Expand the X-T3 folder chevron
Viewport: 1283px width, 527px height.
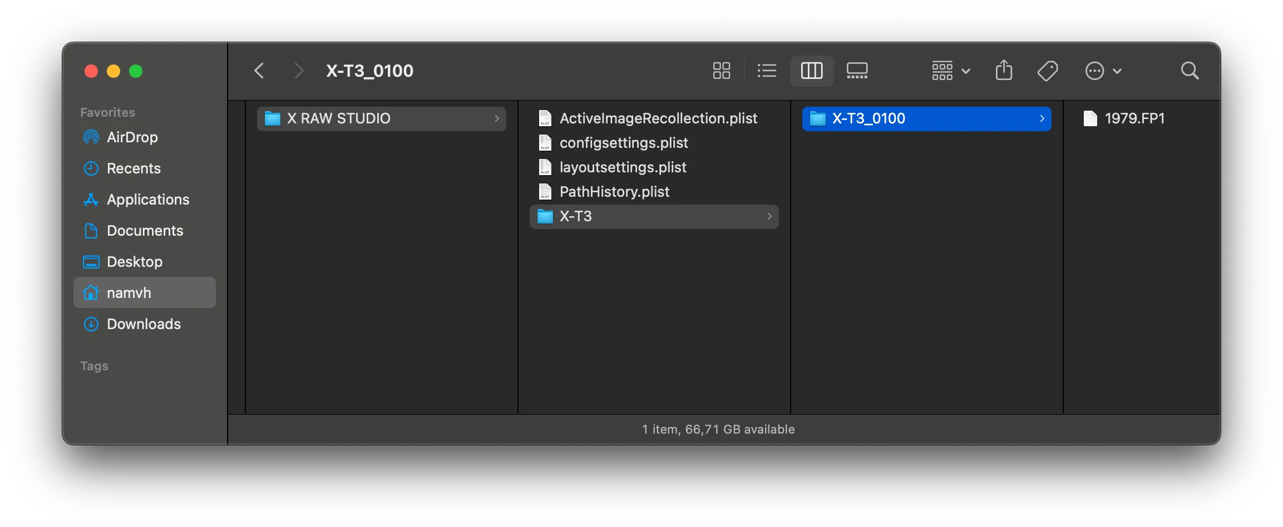click(769, 216)
